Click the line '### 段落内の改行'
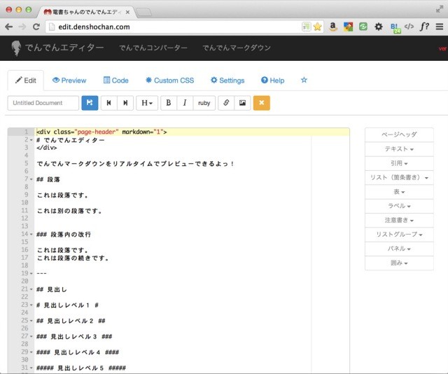The width and height of the screenshot is (448, 374). (64, 235)
